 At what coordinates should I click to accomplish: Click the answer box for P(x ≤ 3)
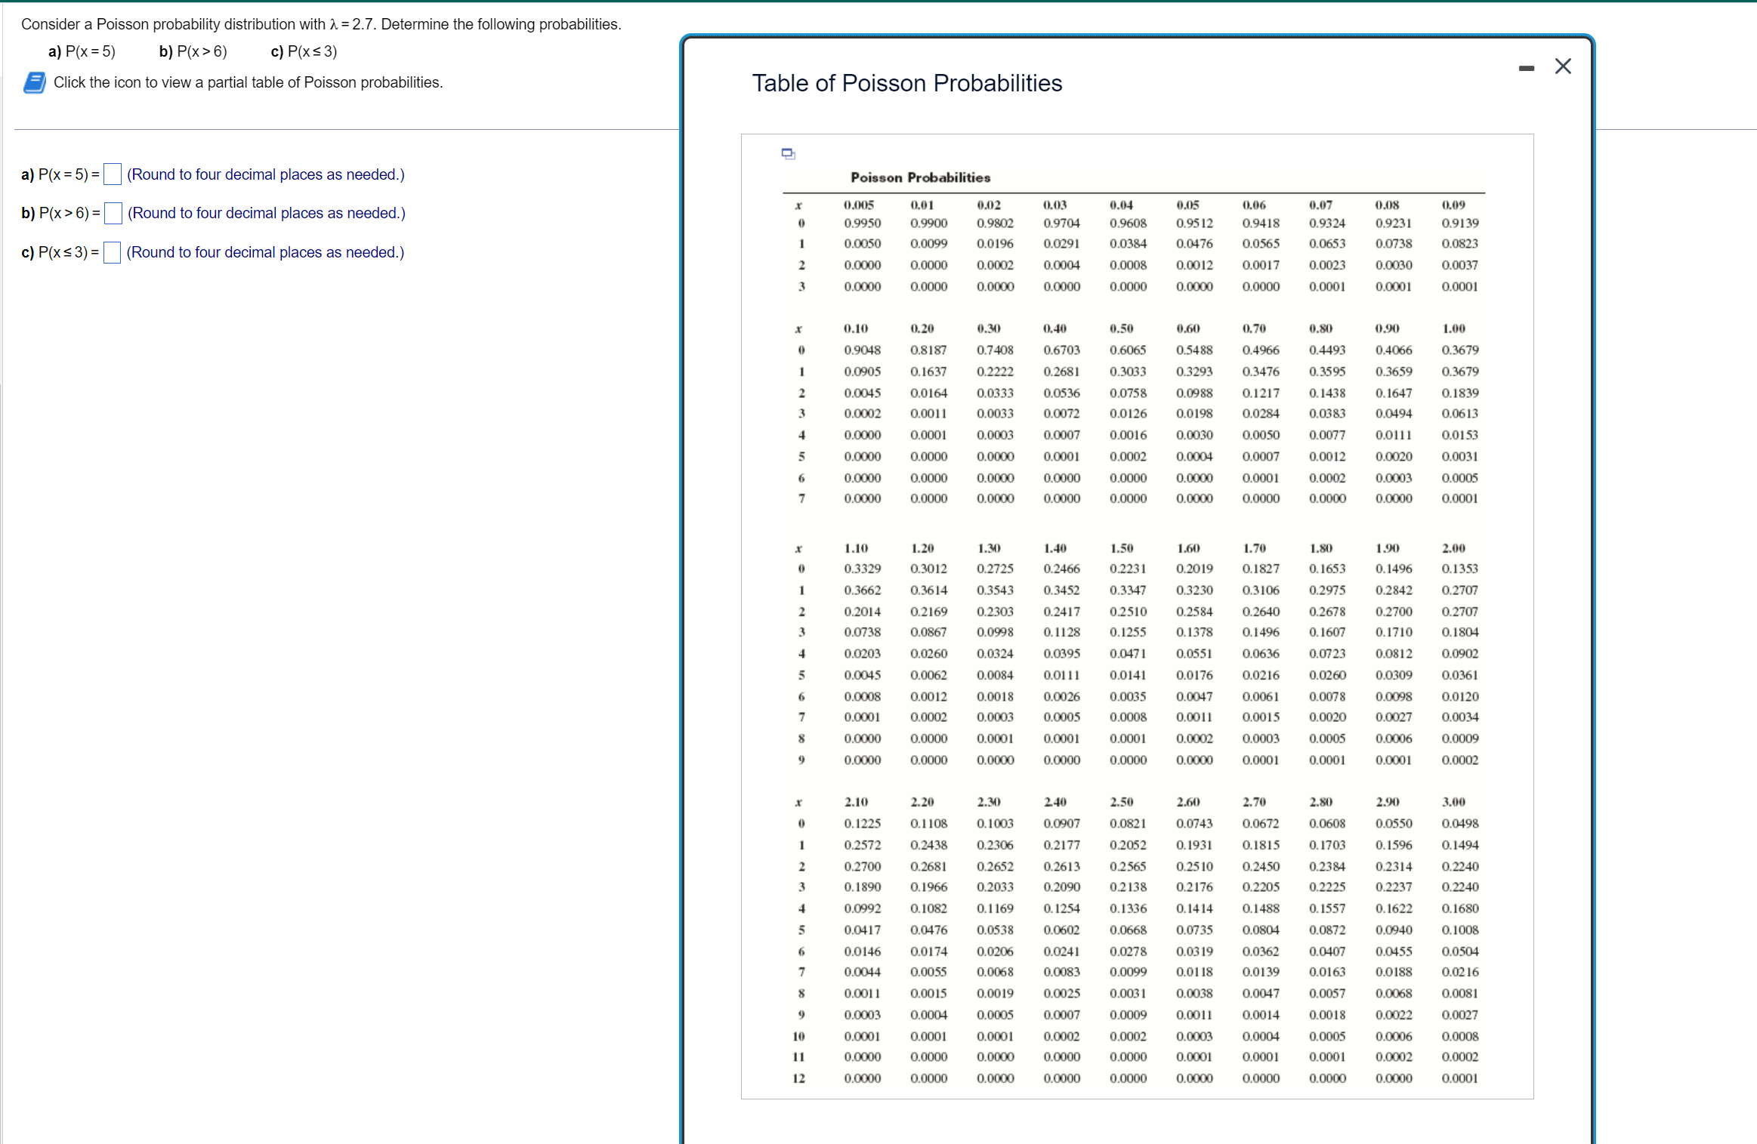click(x=113, y=252)
